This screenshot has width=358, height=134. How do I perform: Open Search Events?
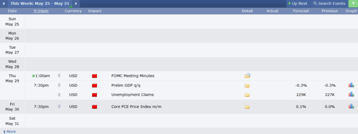(329, 3)
